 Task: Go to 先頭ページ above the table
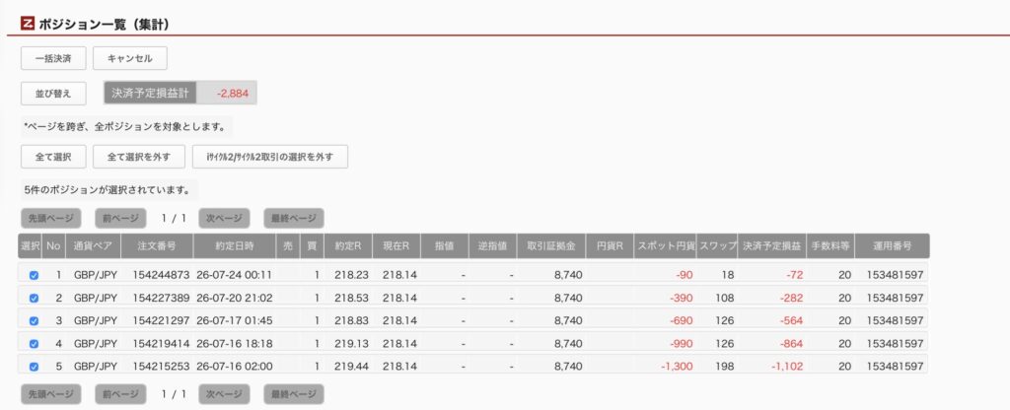tap(51, 218)
